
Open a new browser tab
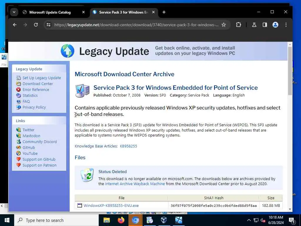164,12
